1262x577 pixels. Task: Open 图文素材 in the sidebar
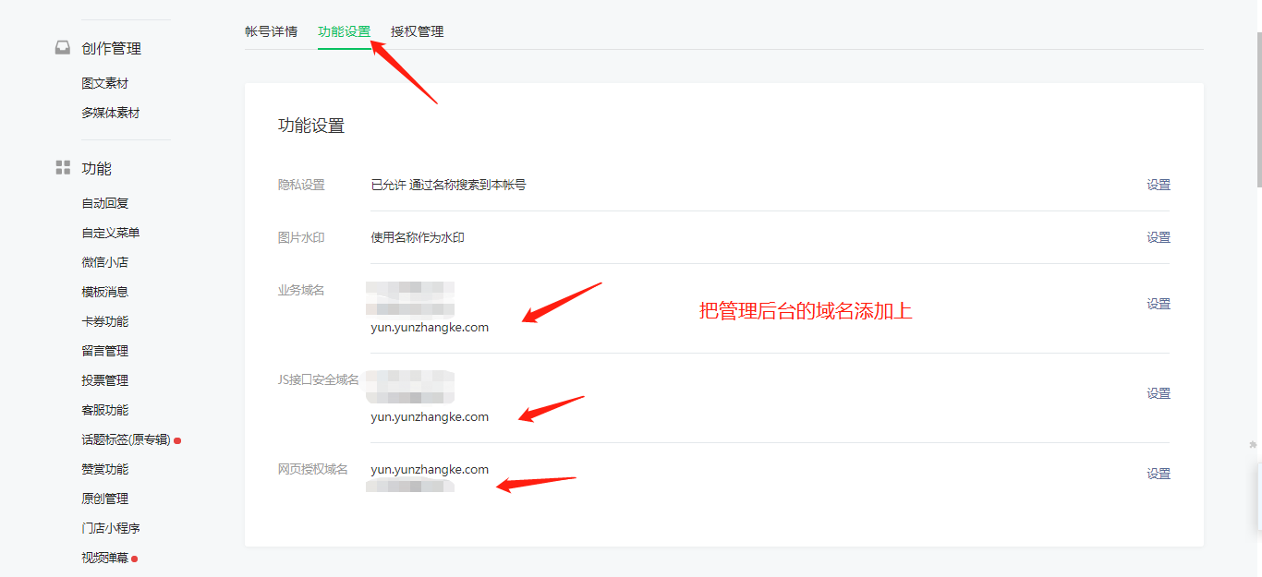(x=105, y=83)
